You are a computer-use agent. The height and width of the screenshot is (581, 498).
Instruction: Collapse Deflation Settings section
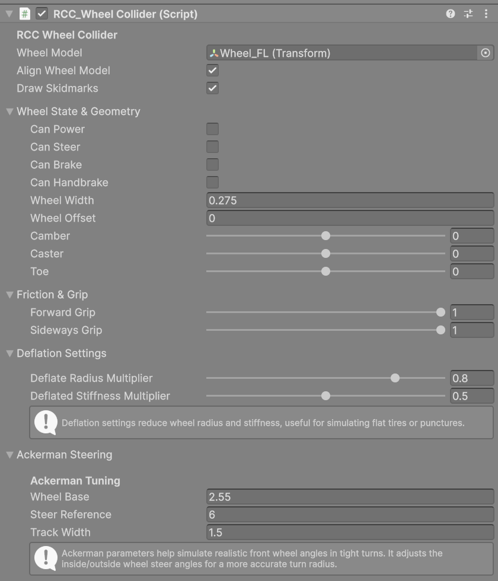(9, 353)
